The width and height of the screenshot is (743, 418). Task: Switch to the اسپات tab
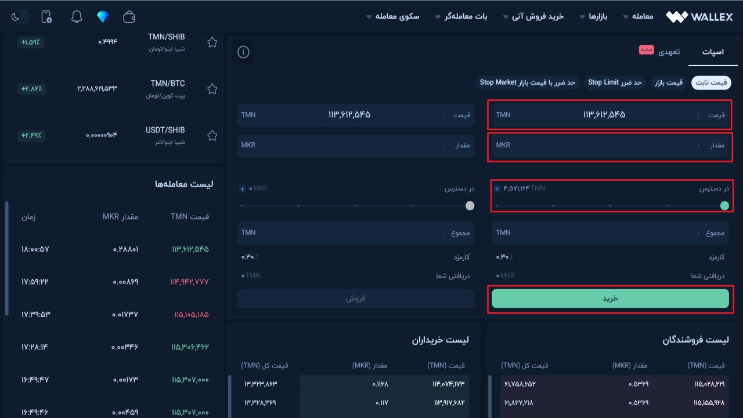coord(713,52)
